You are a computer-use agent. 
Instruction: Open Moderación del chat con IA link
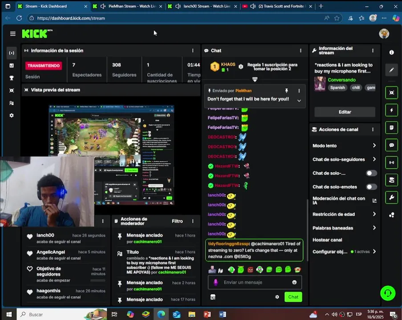click(374, 201)
